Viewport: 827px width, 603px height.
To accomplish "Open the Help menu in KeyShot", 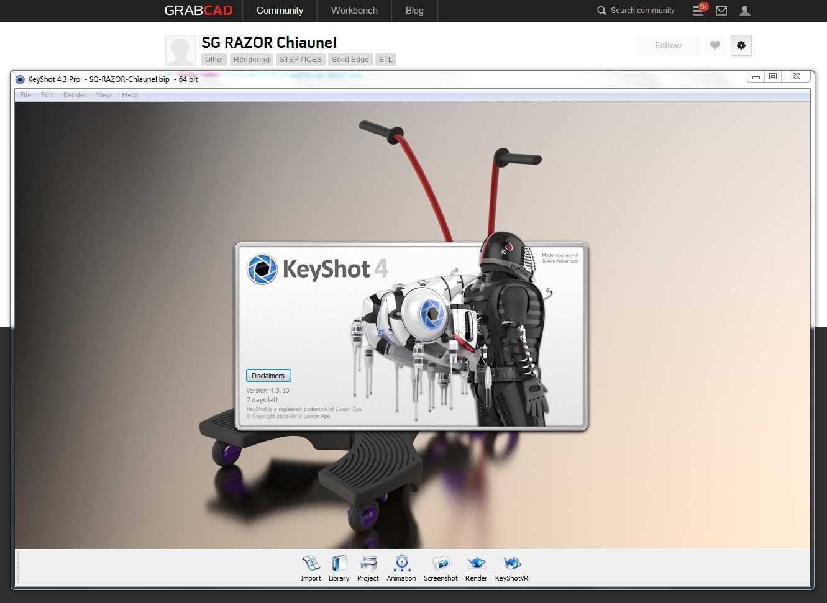I will (x=129, y=95).
